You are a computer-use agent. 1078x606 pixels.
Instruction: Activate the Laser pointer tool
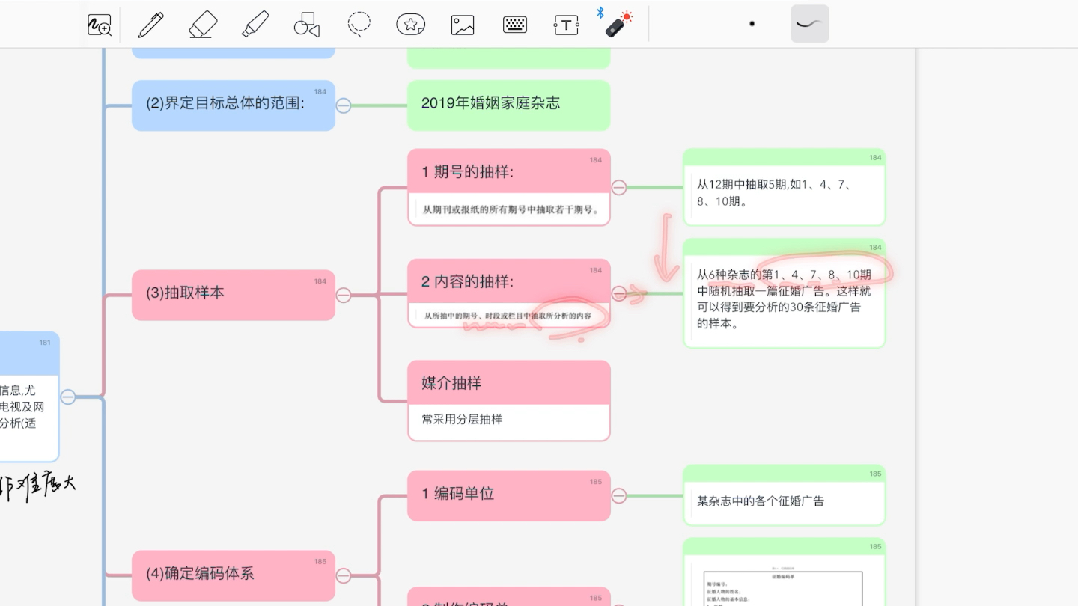(618, 25)
